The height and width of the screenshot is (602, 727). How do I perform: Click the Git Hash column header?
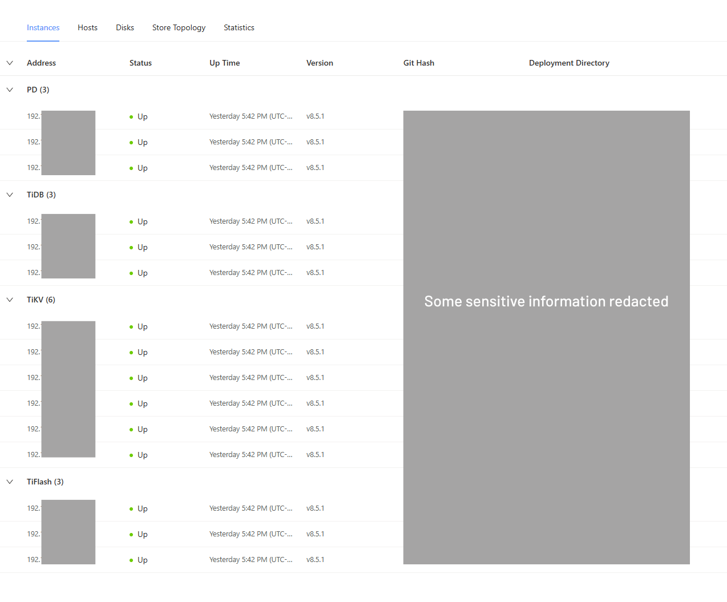coord(419,63)
